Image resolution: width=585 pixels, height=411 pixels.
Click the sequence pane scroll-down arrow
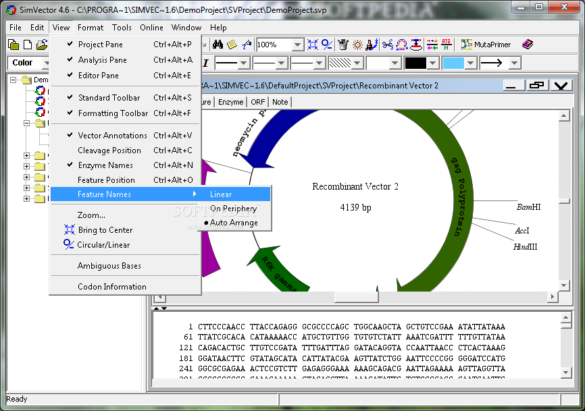click(566, 373)
